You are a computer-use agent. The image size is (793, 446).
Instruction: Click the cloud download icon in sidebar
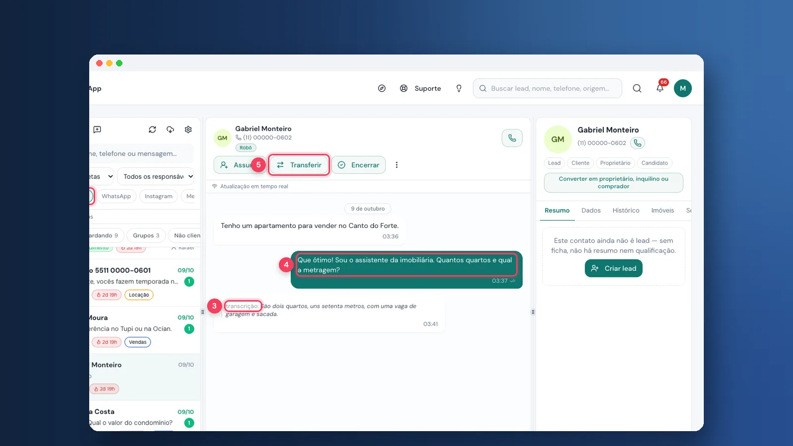point(170,129)
